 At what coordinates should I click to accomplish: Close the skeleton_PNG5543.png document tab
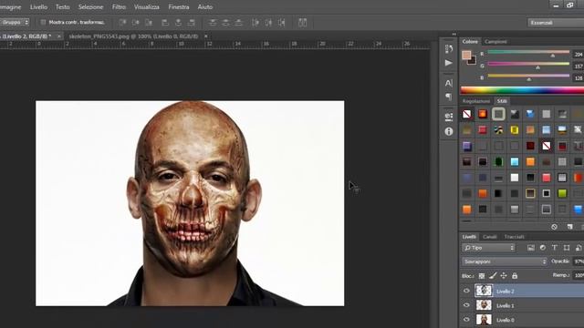pos(206,36)
